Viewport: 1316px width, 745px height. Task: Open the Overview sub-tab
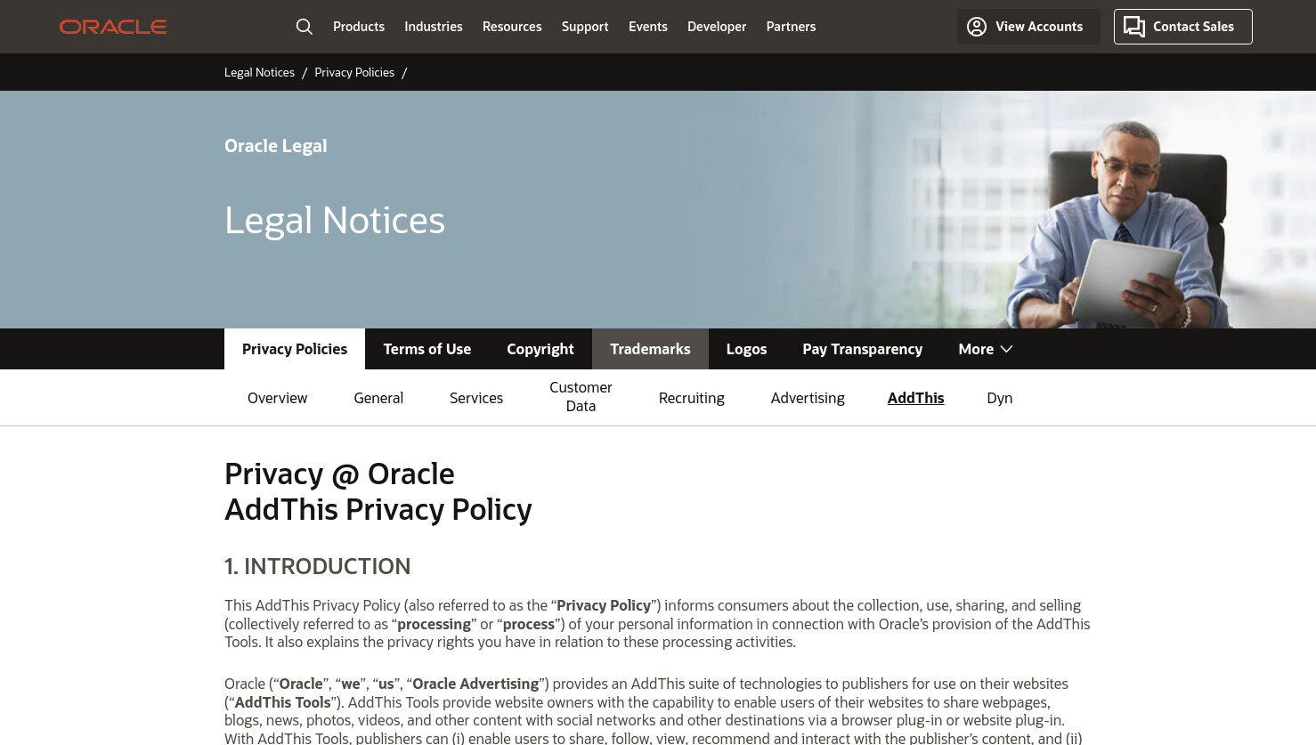click(278, 398)
